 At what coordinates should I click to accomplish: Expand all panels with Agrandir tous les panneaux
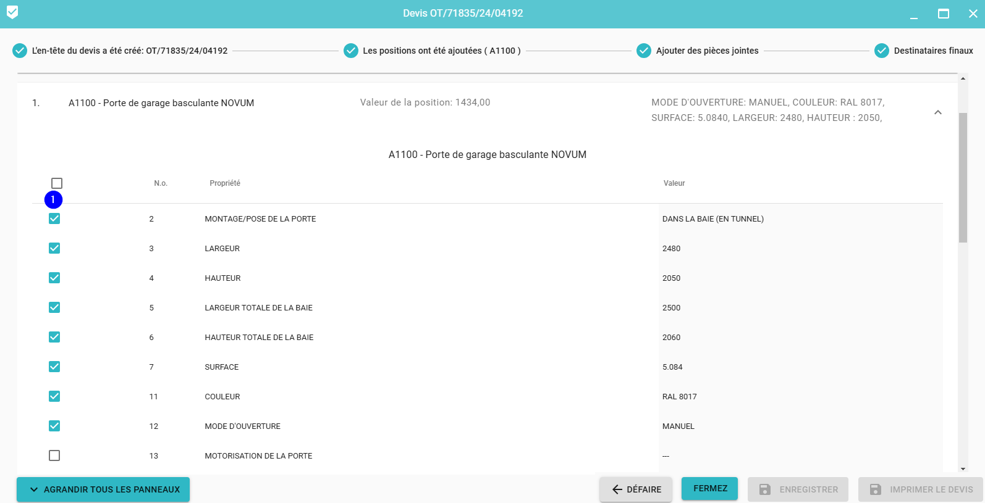coord(103,489)
